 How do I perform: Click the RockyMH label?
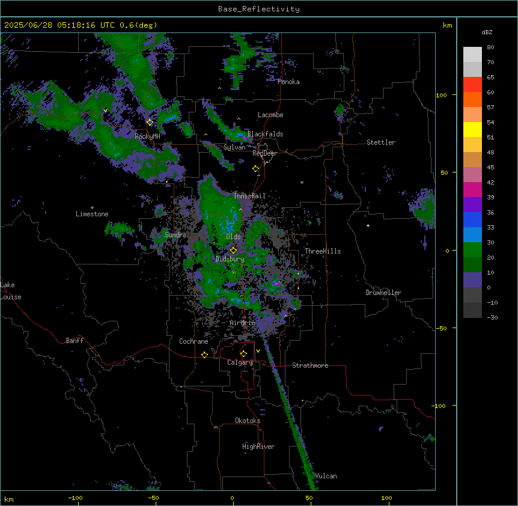click(x=147, y=136)
